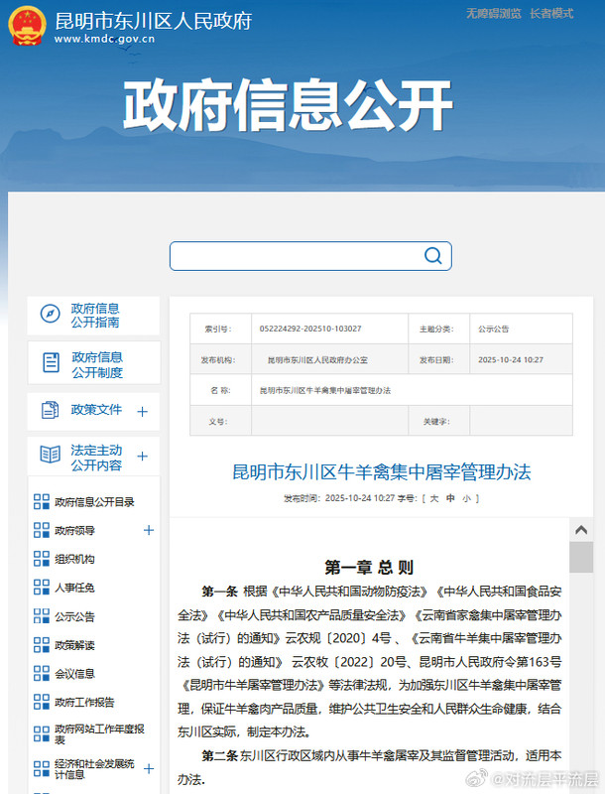
Task: Set font size to 中
Action: point(450,498)
